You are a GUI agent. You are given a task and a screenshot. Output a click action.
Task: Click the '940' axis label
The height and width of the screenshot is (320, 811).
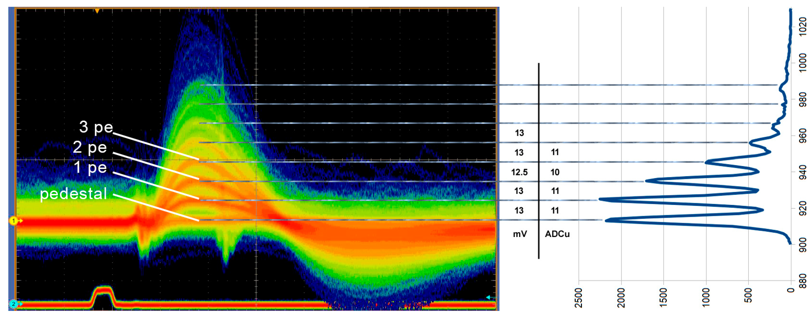pyautogui.click(x=803, y=172)
